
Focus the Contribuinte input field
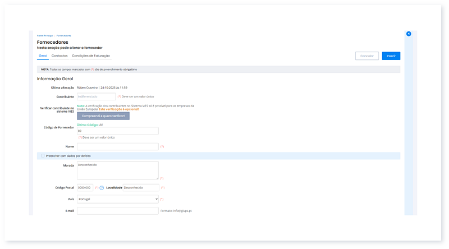pos(96,96)
